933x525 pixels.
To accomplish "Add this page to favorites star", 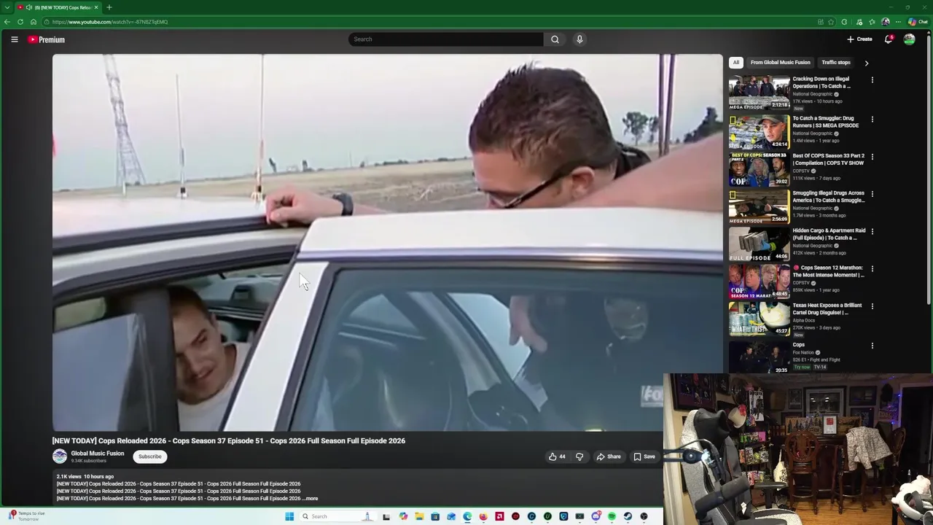I will [x=831, y=22].
